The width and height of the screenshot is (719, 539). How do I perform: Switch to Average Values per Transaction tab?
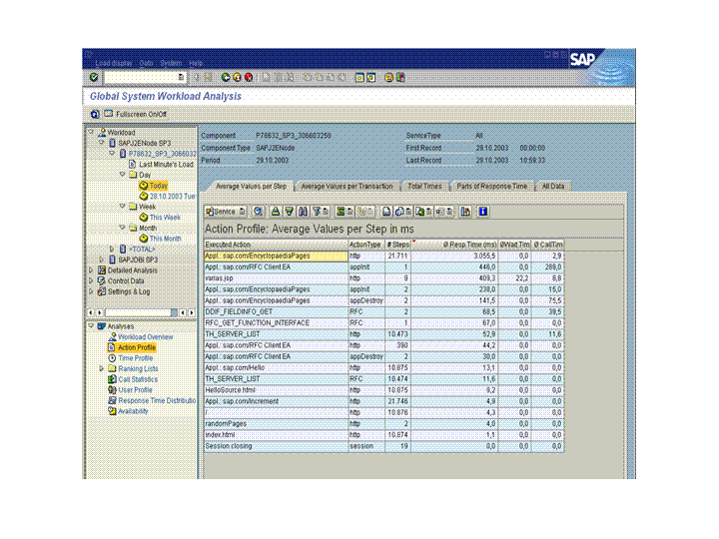point(348,186)
